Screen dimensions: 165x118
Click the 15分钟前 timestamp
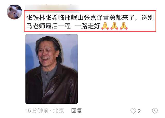tap(37, 111)
